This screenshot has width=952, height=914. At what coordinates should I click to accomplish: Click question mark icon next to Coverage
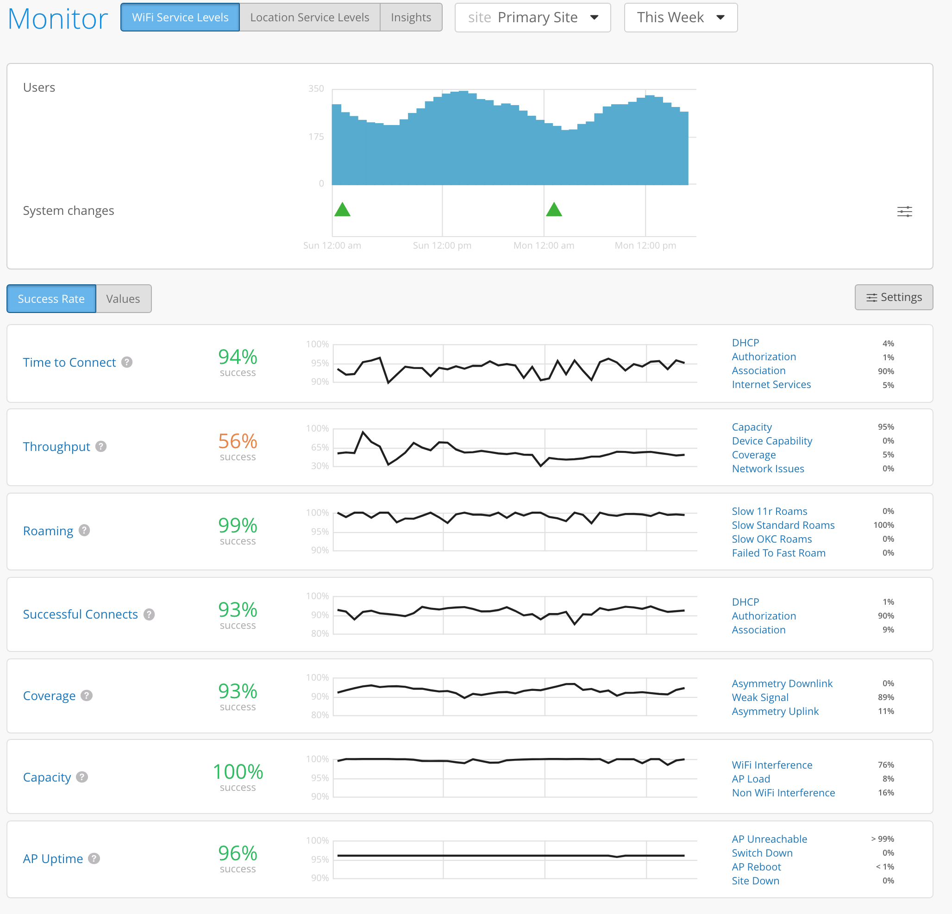pyautogui.click(x=87, y=695)
